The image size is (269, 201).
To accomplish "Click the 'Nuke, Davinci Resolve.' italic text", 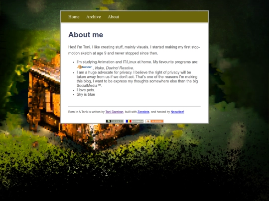I will tap(115, 68).
